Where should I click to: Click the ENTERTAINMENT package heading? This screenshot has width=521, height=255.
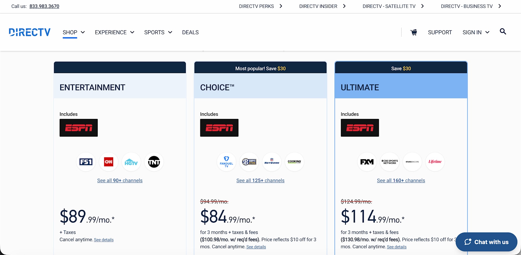[92, 88]
